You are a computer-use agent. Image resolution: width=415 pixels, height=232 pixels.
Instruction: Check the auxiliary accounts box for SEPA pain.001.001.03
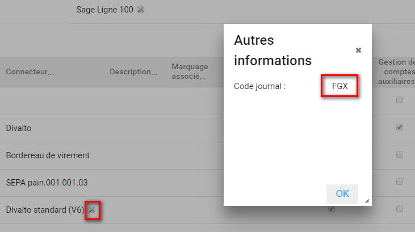(400, 182)
